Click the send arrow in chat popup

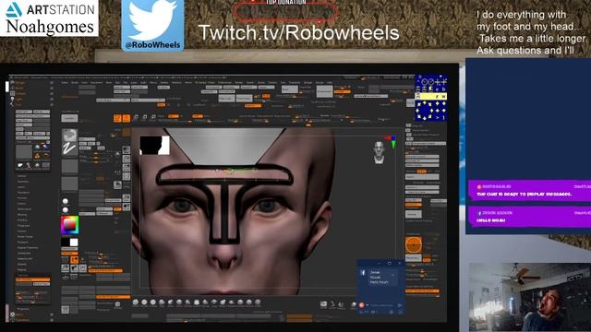tap(400, 305)
